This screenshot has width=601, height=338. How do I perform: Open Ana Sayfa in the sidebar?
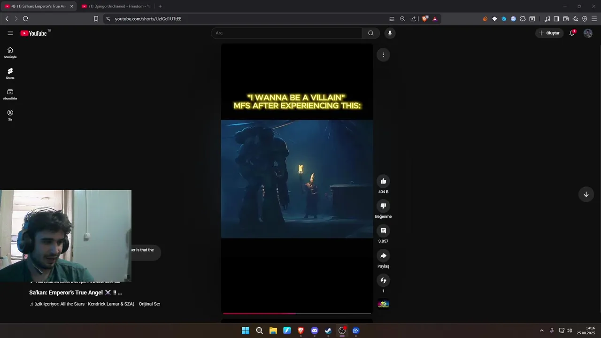point(10,53)
